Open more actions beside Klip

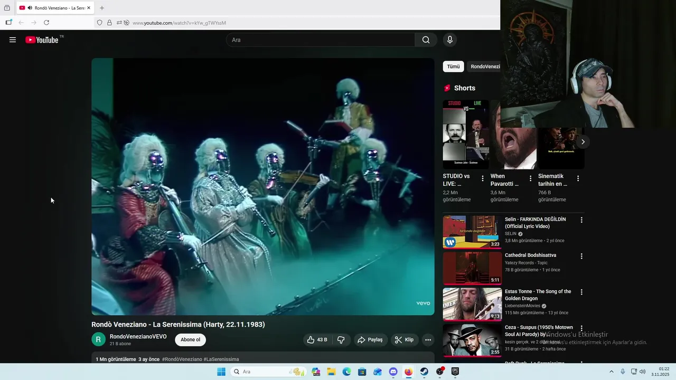[x=428, y=340]
